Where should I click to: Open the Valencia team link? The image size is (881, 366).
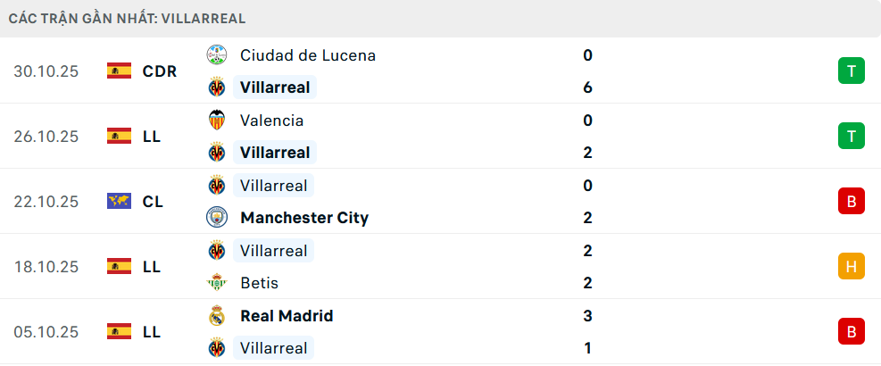point(271,121)
